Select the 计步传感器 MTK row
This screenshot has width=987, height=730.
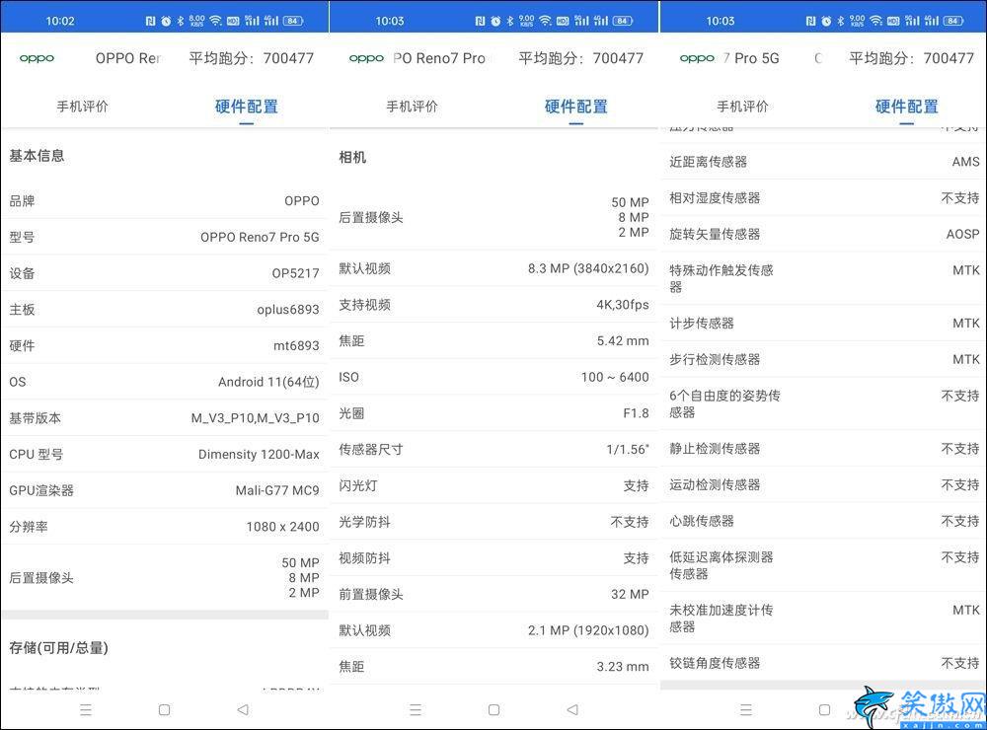[823, 324]
